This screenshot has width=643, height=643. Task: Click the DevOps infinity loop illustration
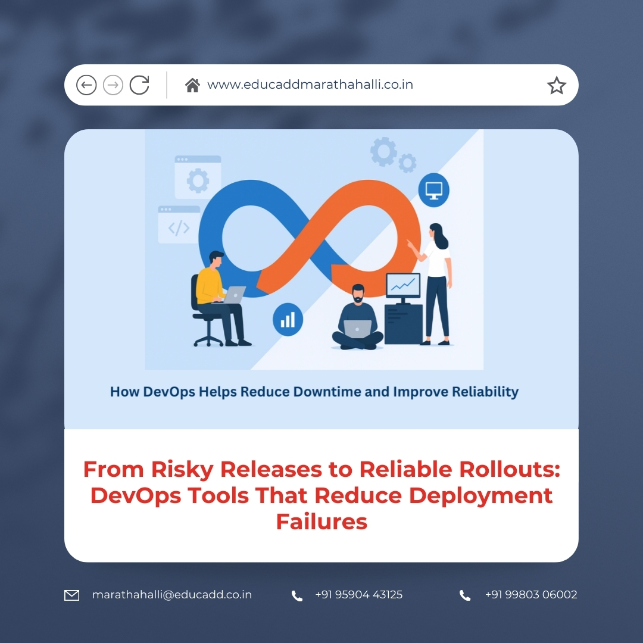point(310,239)
